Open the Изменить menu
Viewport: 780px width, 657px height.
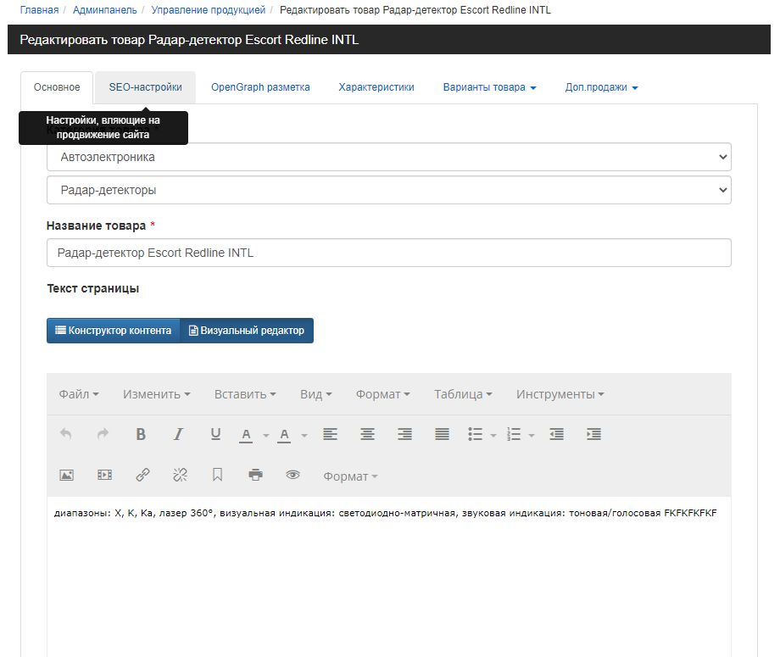(x=157, y=394)
